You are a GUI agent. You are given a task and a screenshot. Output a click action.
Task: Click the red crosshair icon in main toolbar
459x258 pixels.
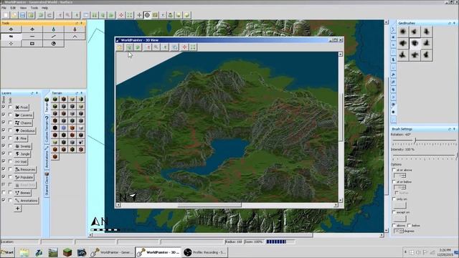(121, 15)
